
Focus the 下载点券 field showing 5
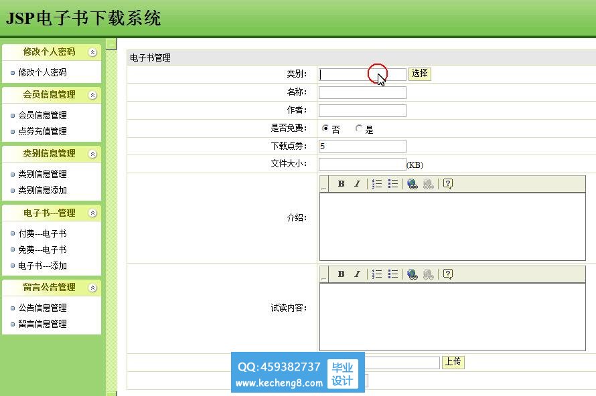[x=362, y=146]
